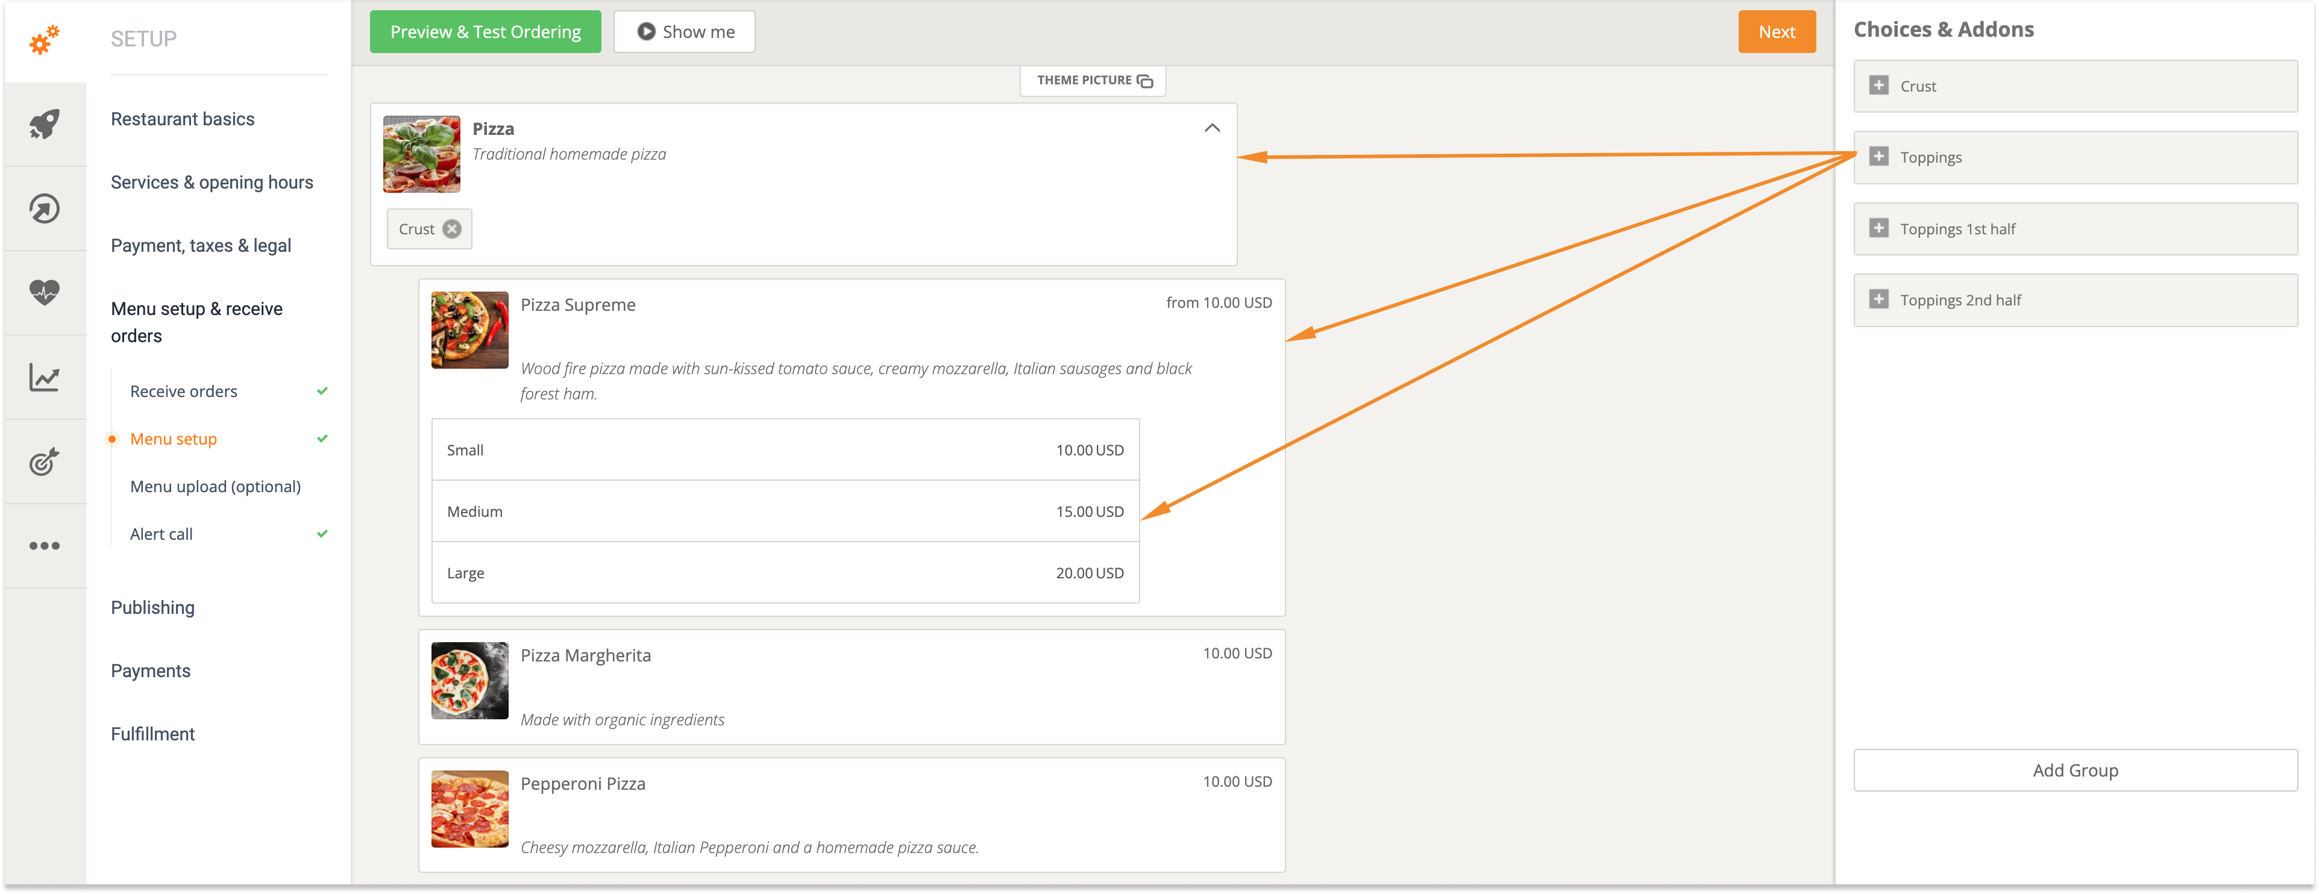Open the rocket launch sidebar icon
Viewport: 2319px width, 894px height.
44,124
